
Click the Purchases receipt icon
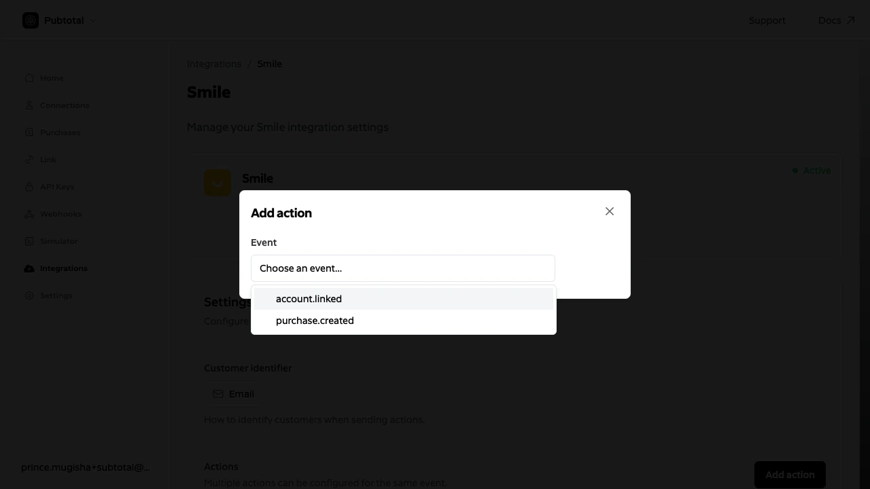click(29, 132)
